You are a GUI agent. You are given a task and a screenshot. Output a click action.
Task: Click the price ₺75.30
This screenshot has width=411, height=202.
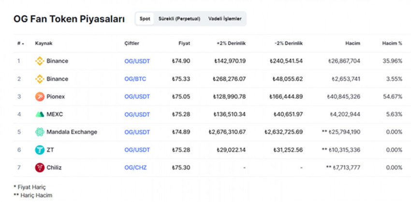point(181,167)
